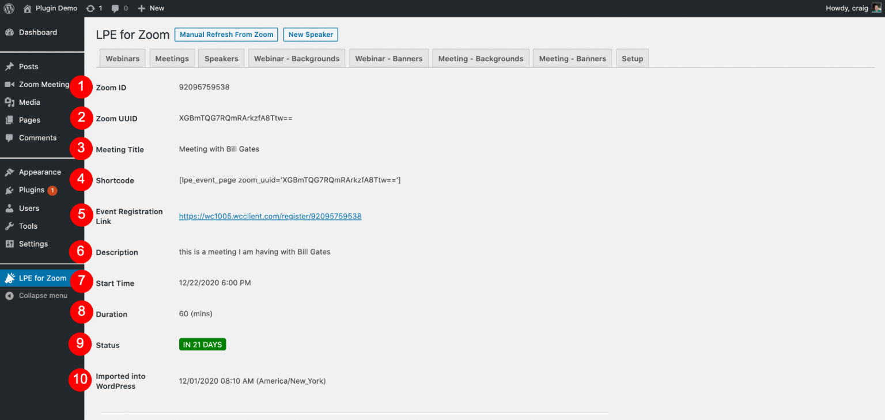Click the Tools wrench icon

point(9,226)
